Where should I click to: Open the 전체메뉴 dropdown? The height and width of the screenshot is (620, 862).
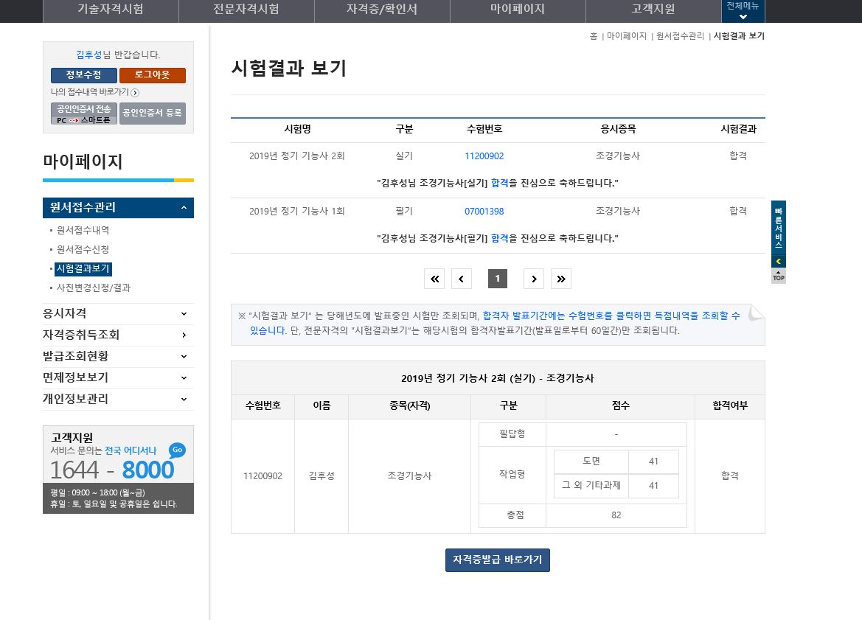click(743, 11)
